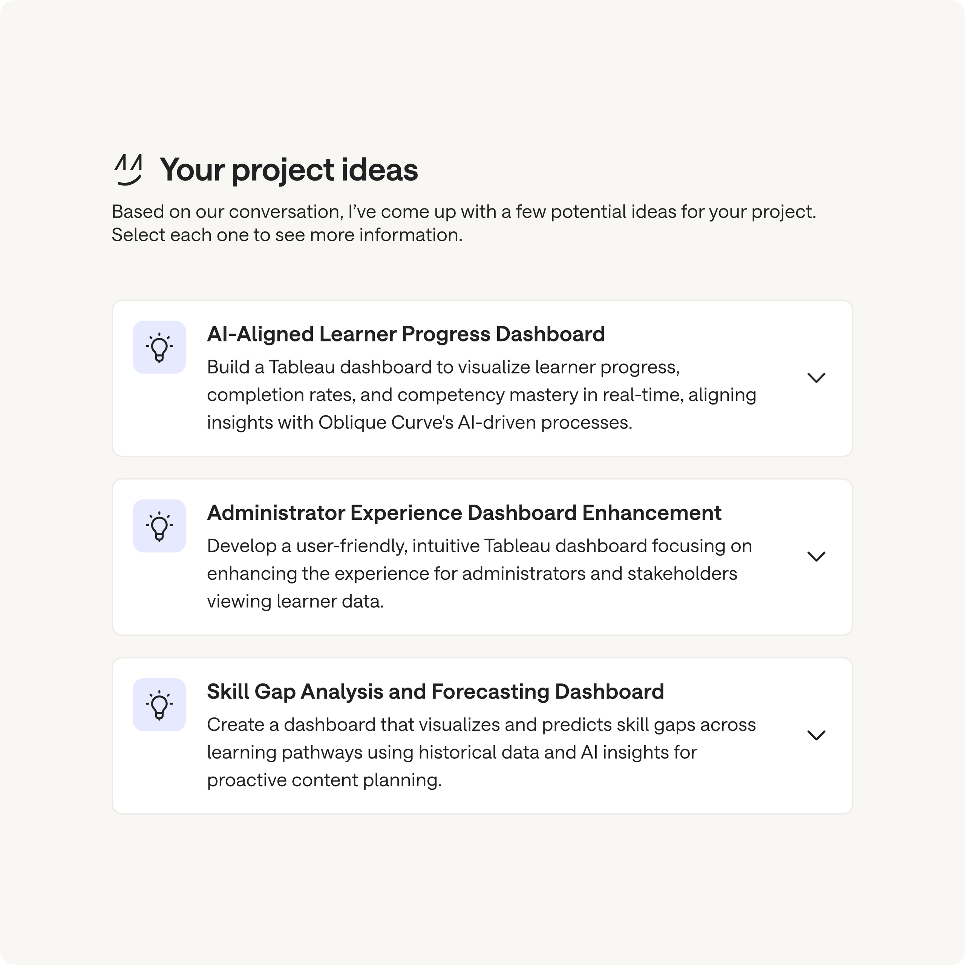Click the 'Your project ideas' heading
Screen dimensions: 965x965
click(289, 170)
